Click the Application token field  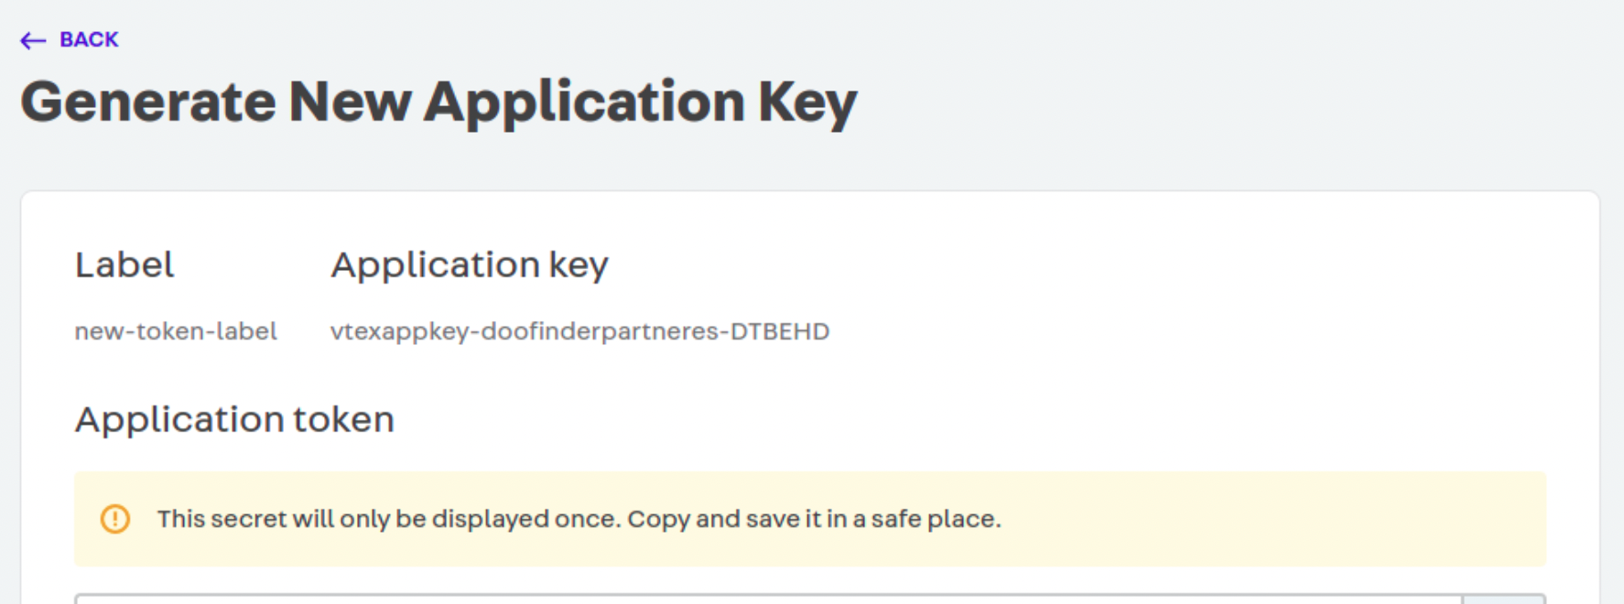point(768,599)
